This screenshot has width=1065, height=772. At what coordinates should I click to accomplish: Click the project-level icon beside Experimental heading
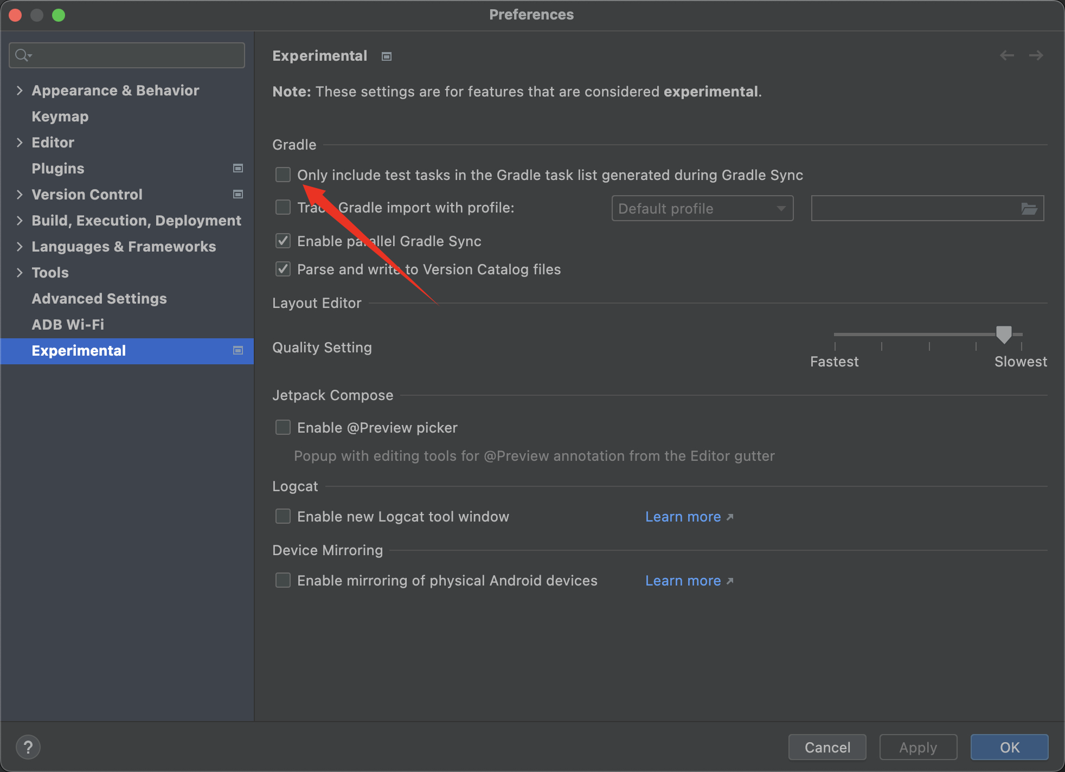(x=387, y=56)
